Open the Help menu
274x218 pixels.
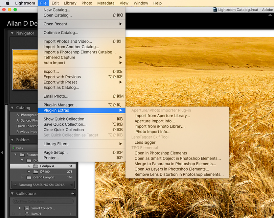click(157, 3)
